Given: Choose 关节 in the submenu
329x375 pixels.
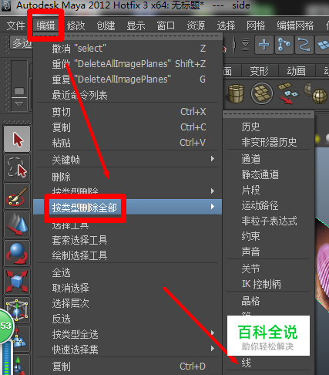Looking at the screenshot, I should tap(269, 269).
